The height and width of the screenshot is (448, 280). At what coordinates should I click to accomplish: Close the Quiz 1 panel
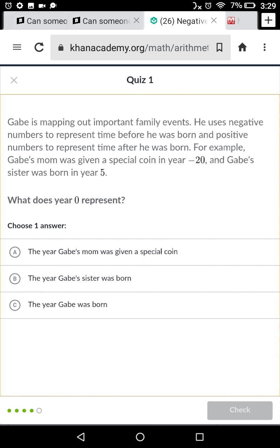tap(14, 80)
